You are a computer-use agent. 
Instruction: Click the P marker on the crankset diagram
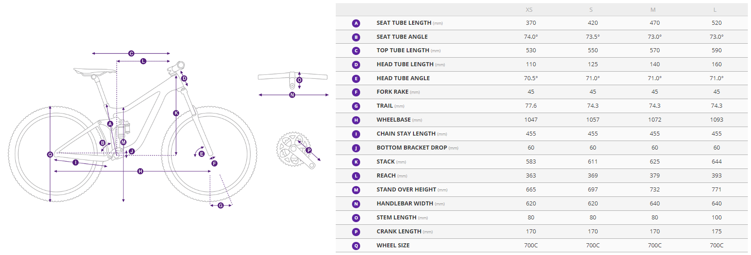pos(309,150)
